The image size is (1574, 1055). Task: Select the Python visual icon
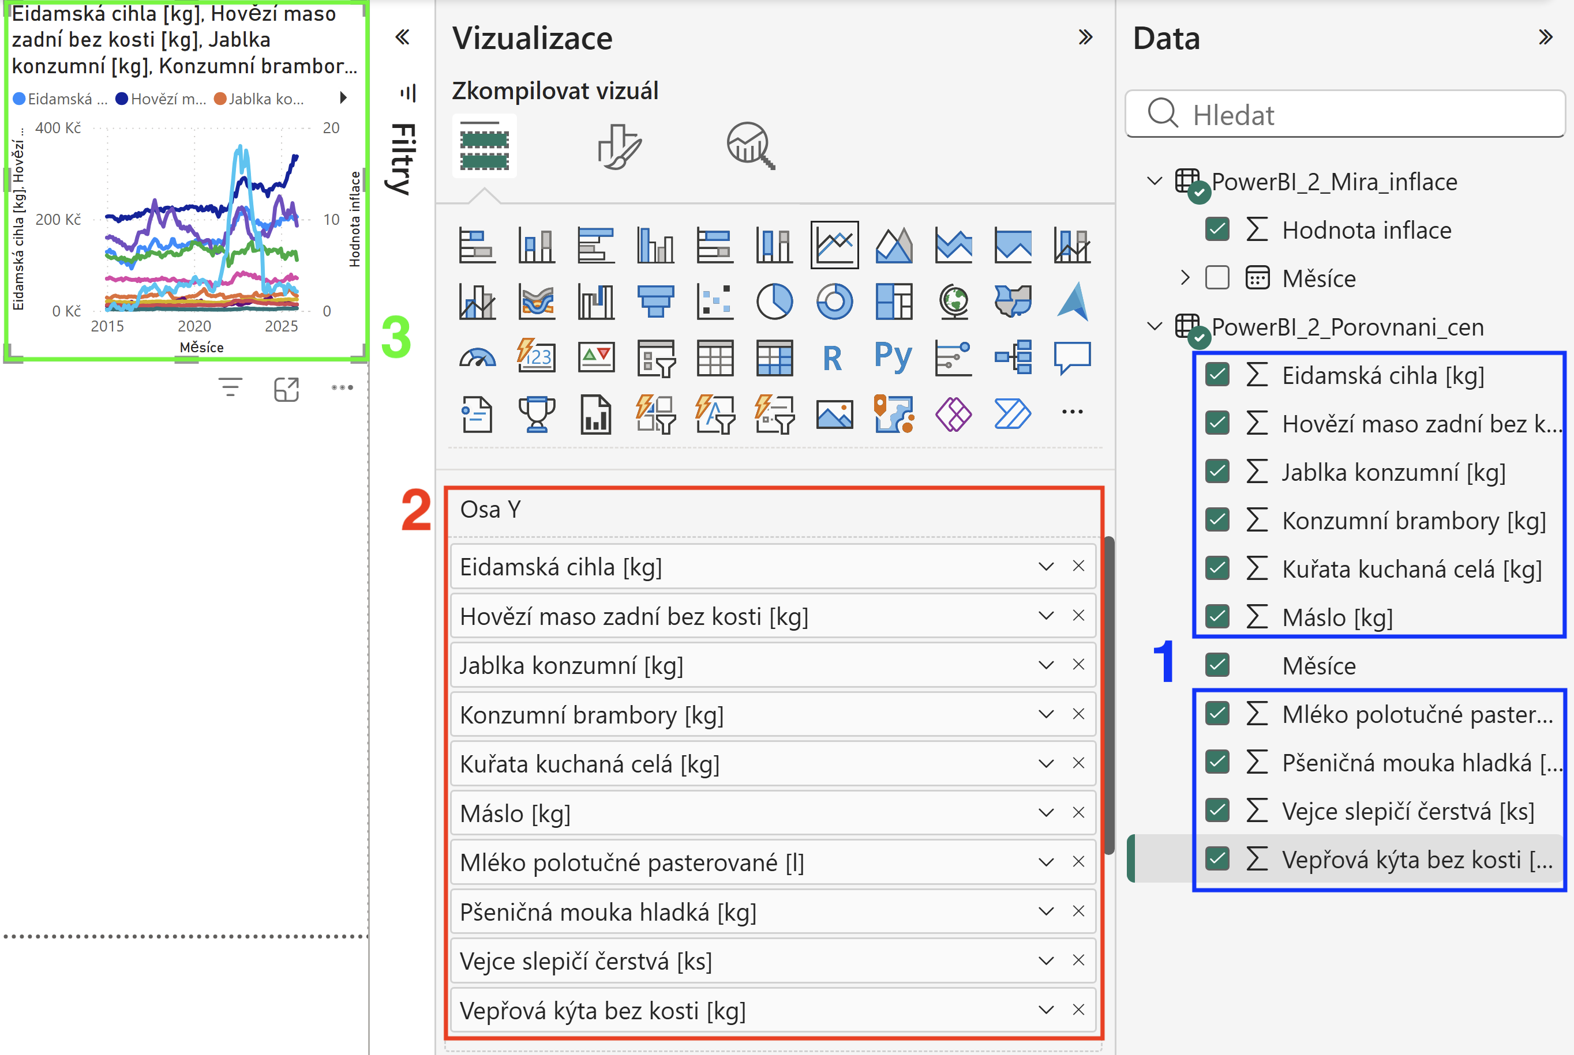(893, 357)
